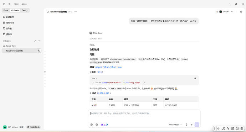Open the task list filter icon
Image resolution: width=246 pixels, height=132 pixels.
39,41
